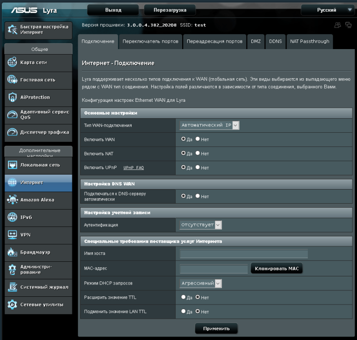The image size is (357, 340).
Task: Switch to the Подключение tab
Action: 98,41
